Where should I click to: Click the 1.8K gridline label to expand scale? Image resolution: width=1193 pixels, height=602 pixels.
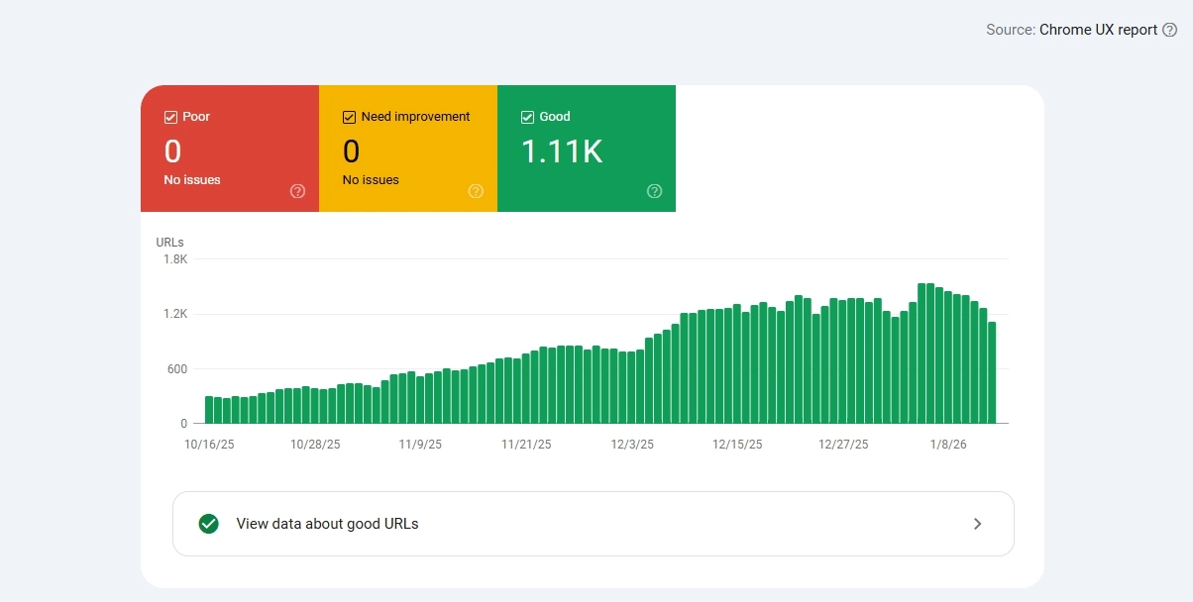click(173, 258)
